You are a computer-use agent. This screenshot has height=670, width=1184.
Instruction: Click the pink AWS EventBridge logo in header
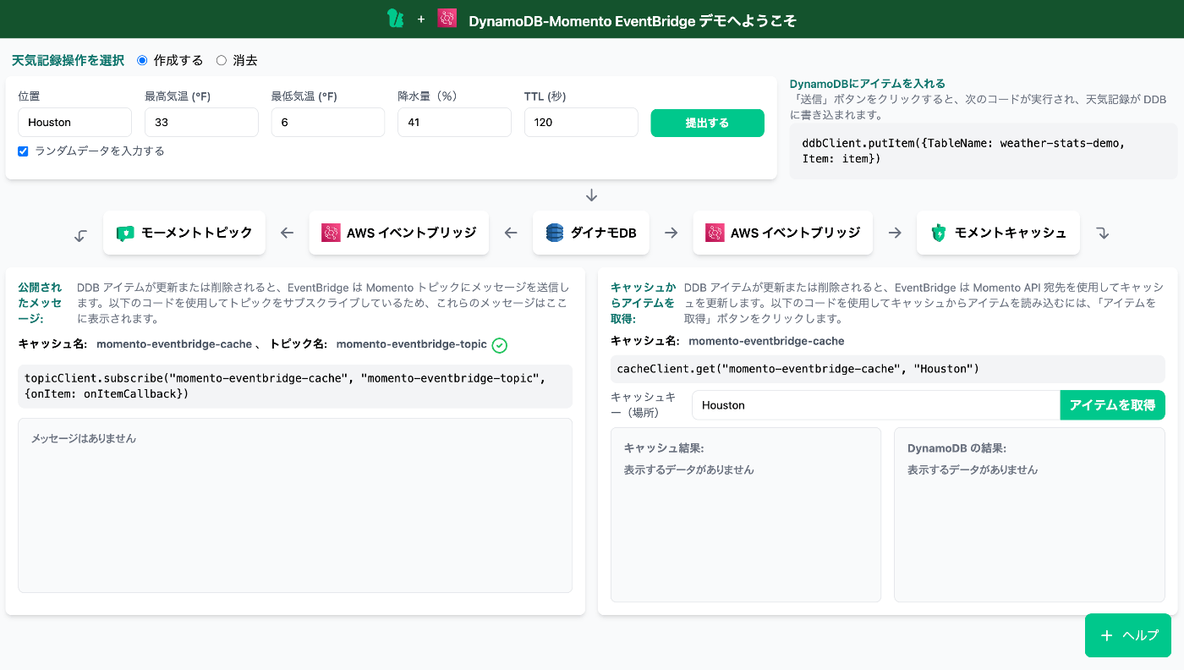(447, 19)
